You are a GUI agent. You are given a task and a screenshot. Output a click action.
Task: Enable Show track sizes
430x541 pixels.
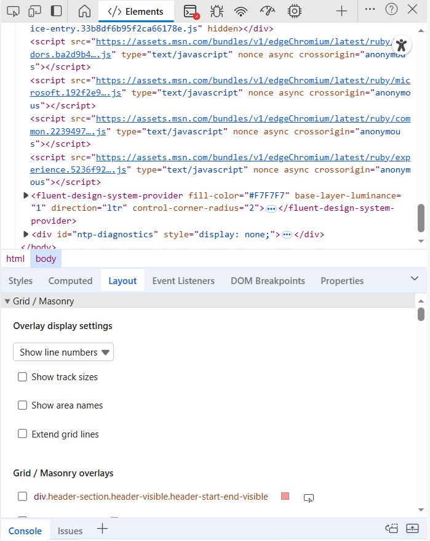[x=22, y=376]
